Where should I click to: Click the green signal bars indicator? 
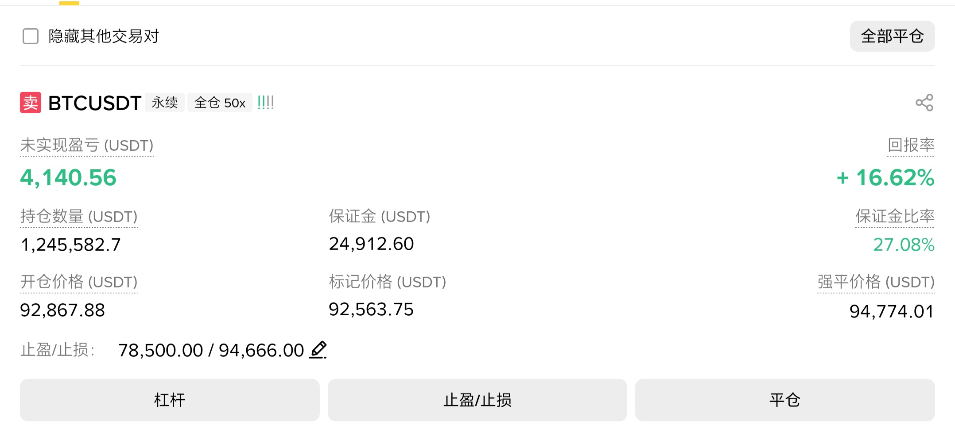[266, 103]
